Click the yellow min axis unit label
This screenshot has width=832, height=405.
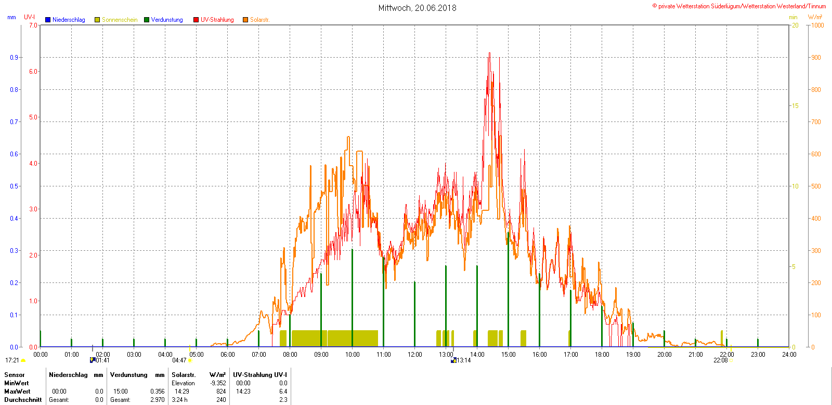(x=793, y=18)
